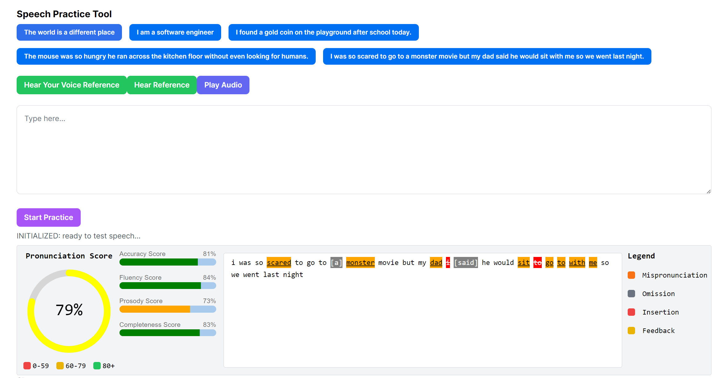
Task: Click the orange Prosody Score bar
Action: tap(155, 309)
